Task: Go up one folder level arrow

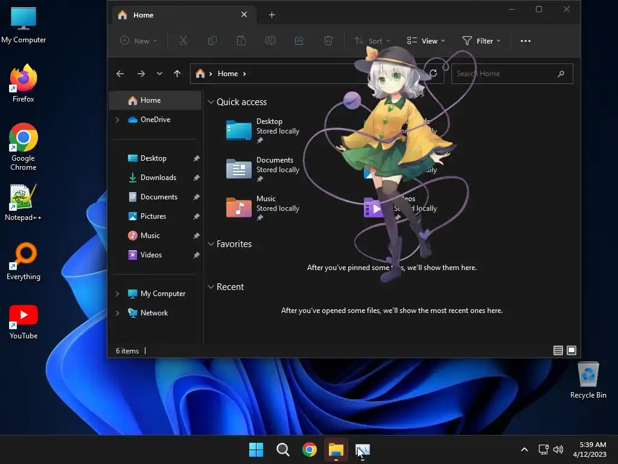Action: (177, 74)
